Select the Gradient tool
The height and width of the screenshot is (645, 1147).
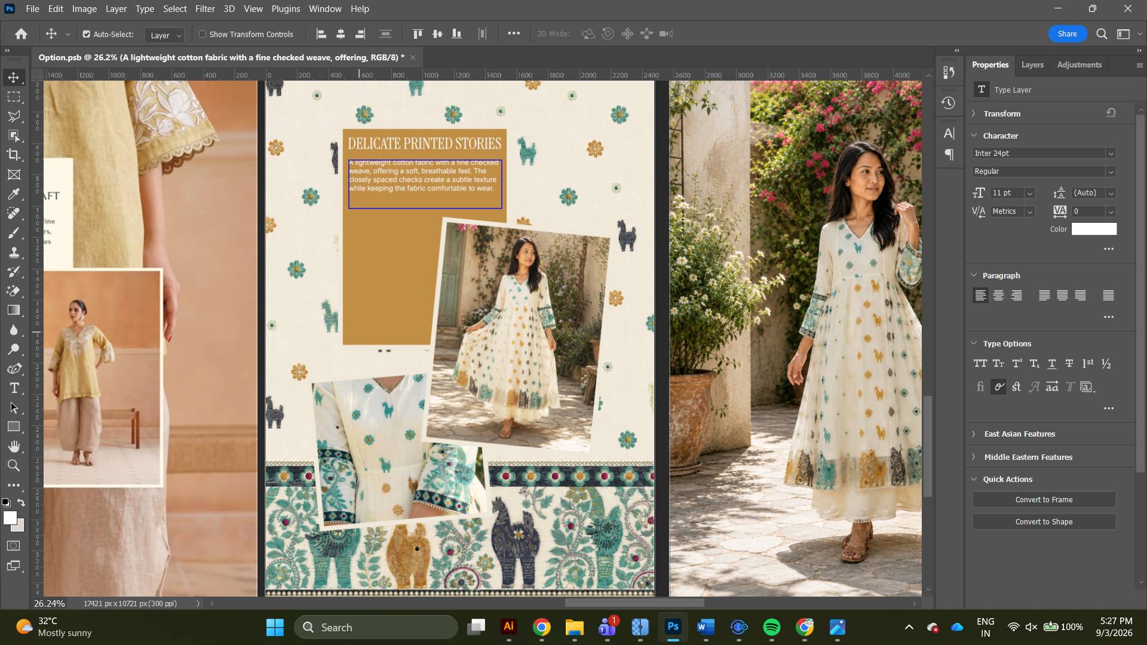(14, 310)
